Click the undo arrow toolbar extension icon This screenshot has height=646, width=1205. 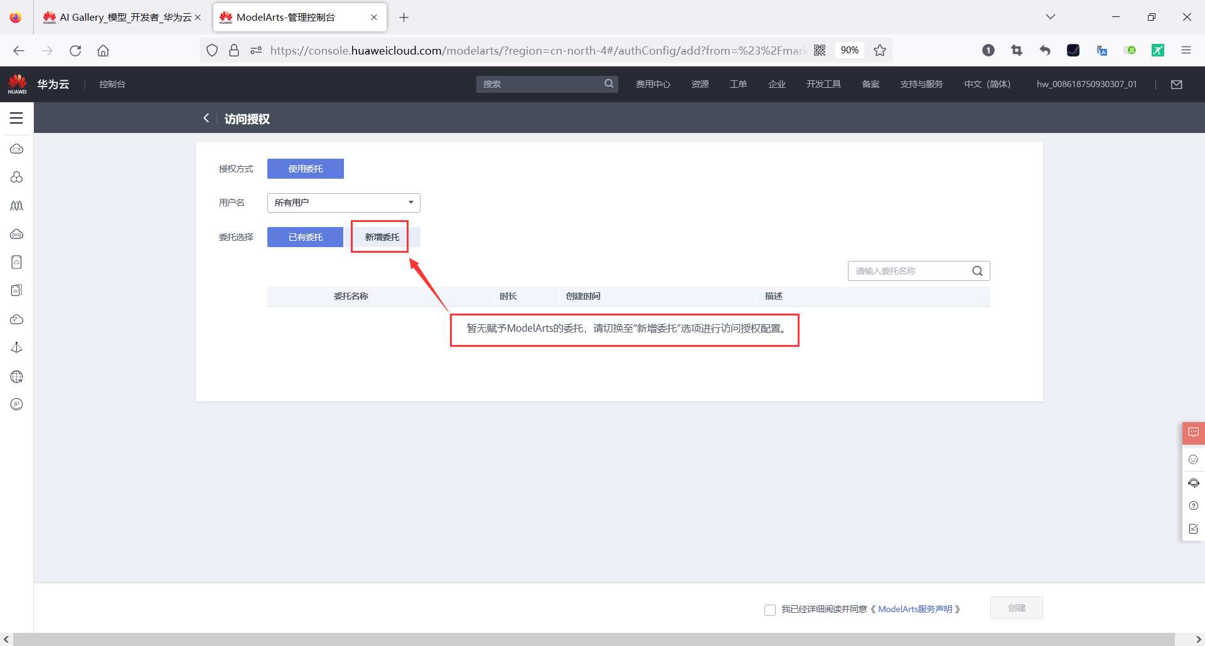pos(1045,50)
